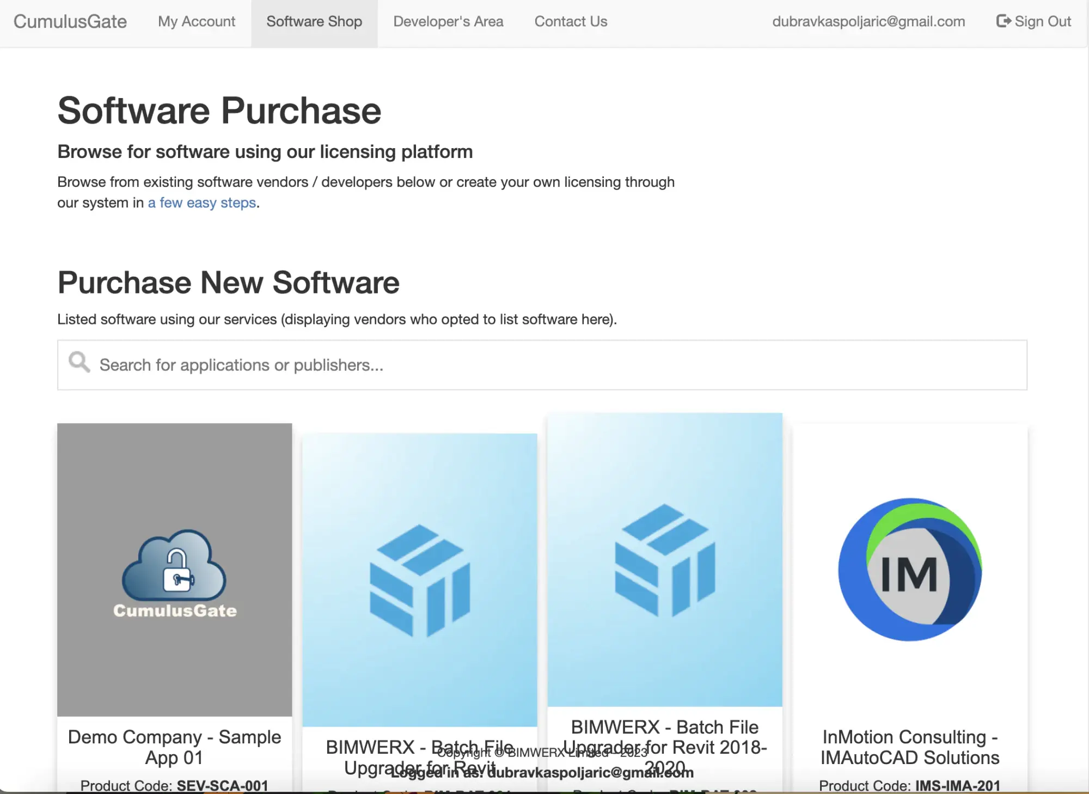The width and height of the screenshot is (1089, 794).
Task: Open the Developer's Area menu item
Action: 448,22
